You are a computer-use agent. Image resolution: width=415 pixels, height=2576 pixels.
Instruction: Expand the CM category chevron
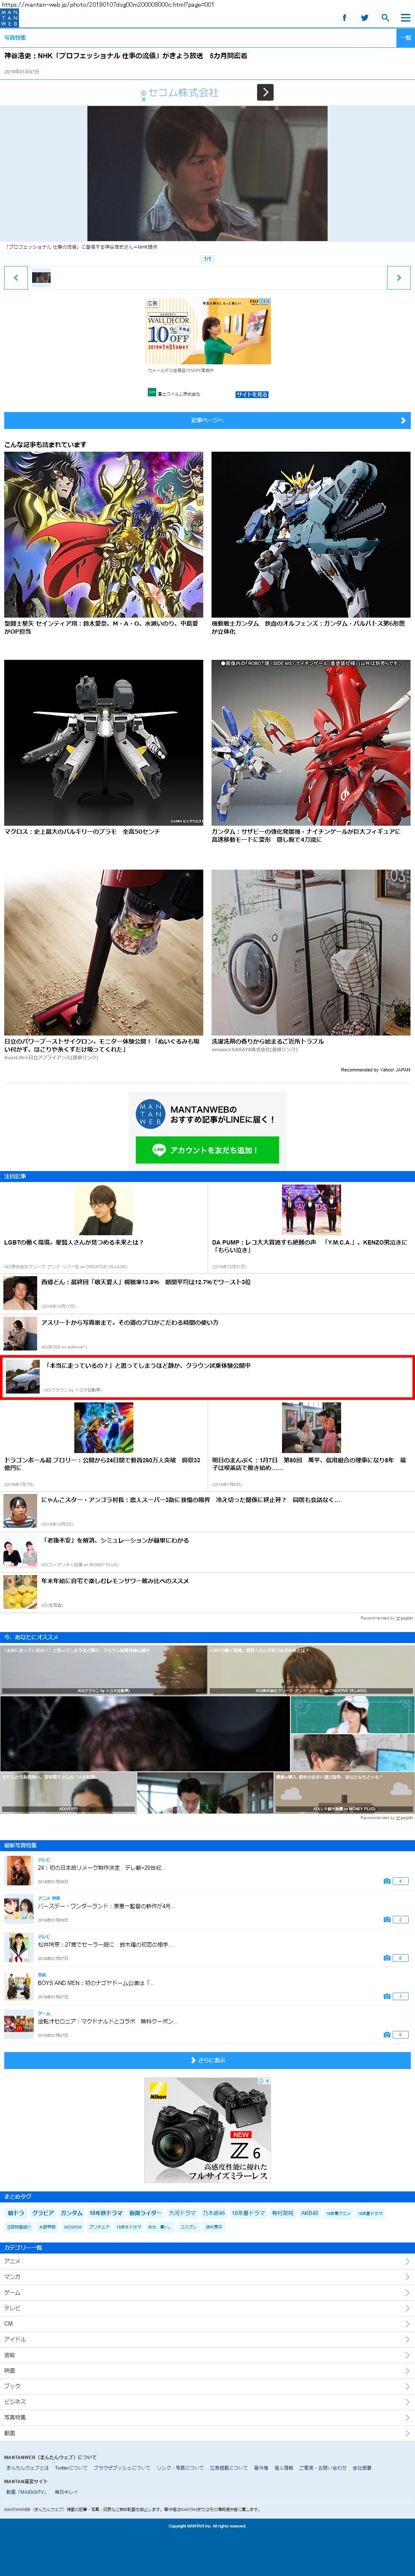pos(407,2323)
